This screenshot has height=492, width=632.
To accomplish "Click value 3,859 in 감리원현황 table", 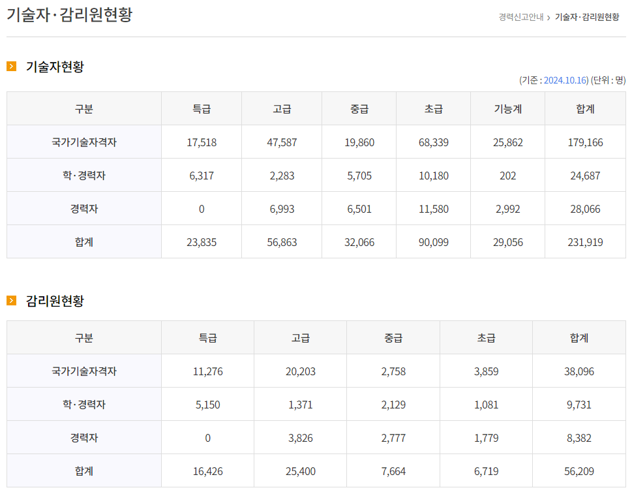I will [486, 371].
